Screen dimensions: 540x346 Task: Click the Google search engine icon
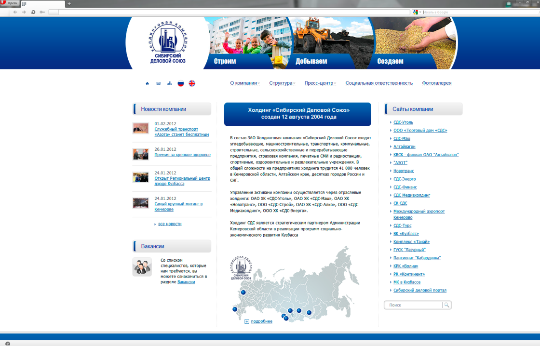point(415,12)
